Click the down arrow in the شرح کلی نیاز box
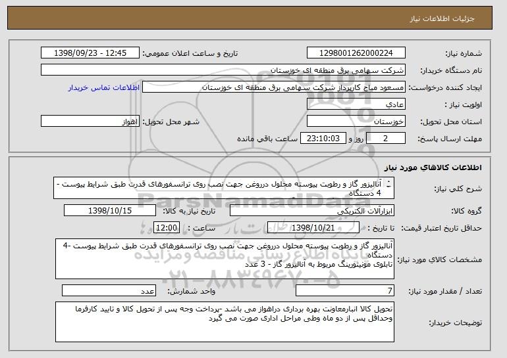Screen dimensions: 507x358 (388, 187)
